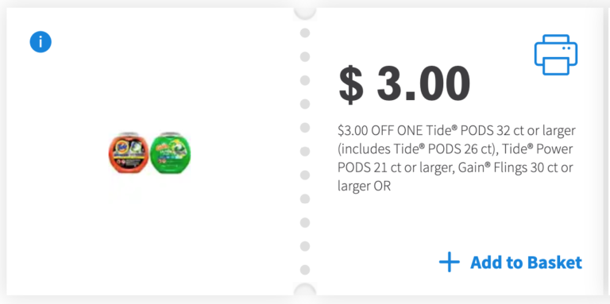Open the green Gain Flings product image

click(171, 152)
